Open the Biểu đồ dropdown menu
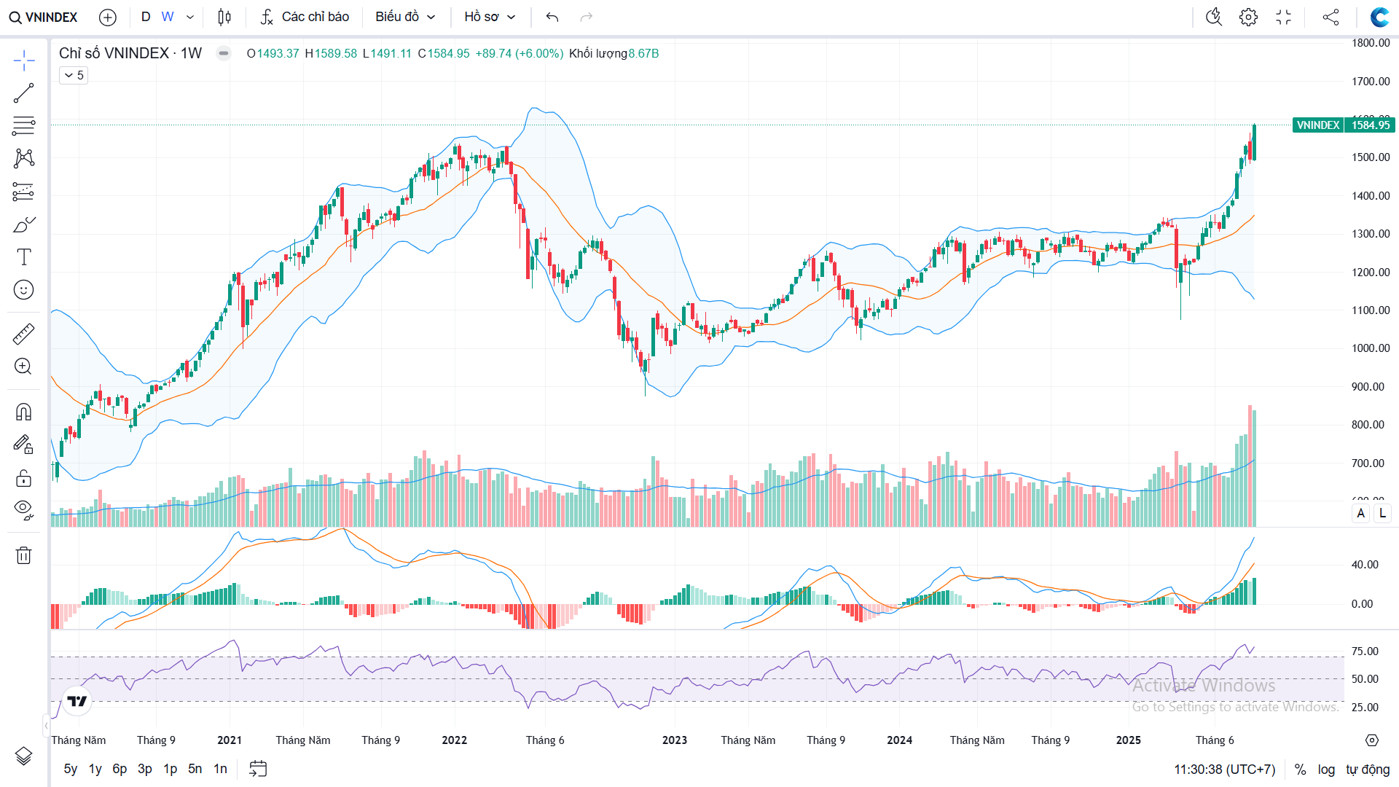Image resolution: width=1399 pixels, height=787 pixels. click(405, 17)
